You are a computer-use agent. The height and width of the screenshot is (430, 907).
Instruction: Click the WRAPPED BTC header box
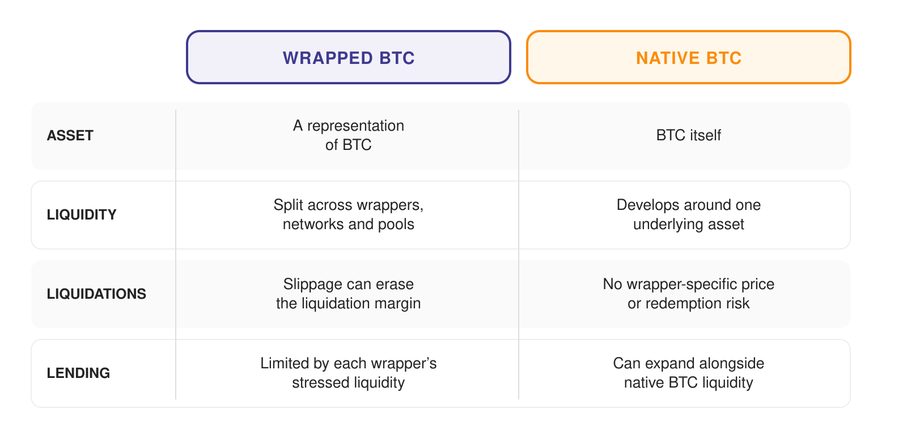pyautogui.click(x=349, y=57)
